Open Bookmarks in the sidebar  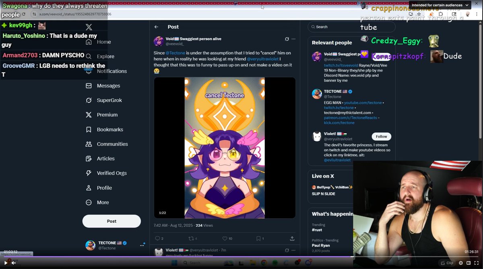(105, 130)
